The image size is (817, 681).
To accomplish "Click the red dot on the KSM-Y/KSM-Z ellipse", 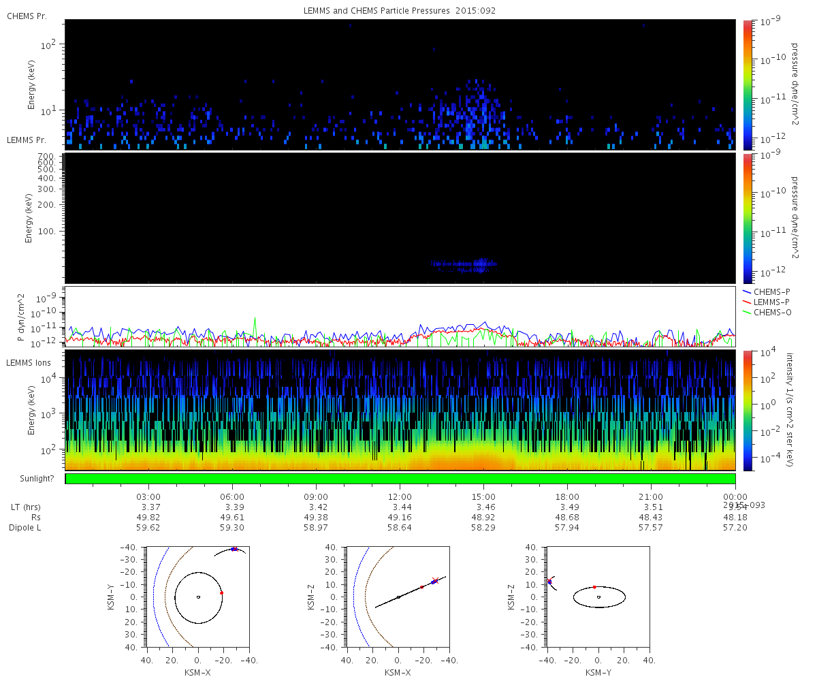I will pos(594,587).
